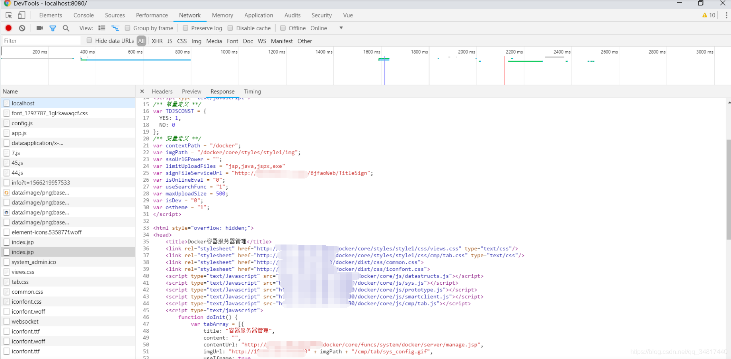Screen dimensions: 731x359
Task: Select the views.css request
Action: coord(68,272)
